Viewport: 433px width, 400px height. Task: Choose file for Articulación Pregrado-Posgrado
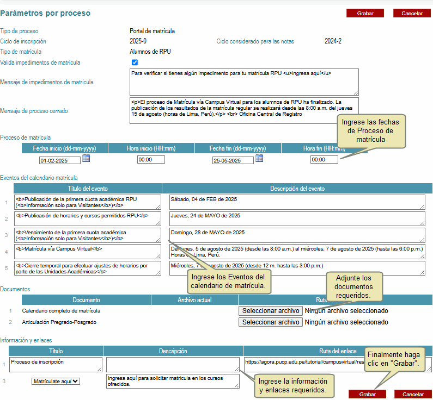tap(271, 322)
